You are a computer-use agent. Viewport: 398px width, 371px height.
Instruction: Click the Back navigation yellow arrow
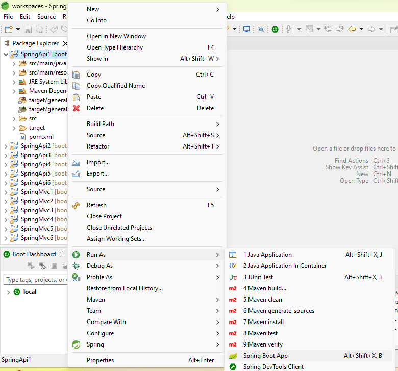tap(352, 29)
